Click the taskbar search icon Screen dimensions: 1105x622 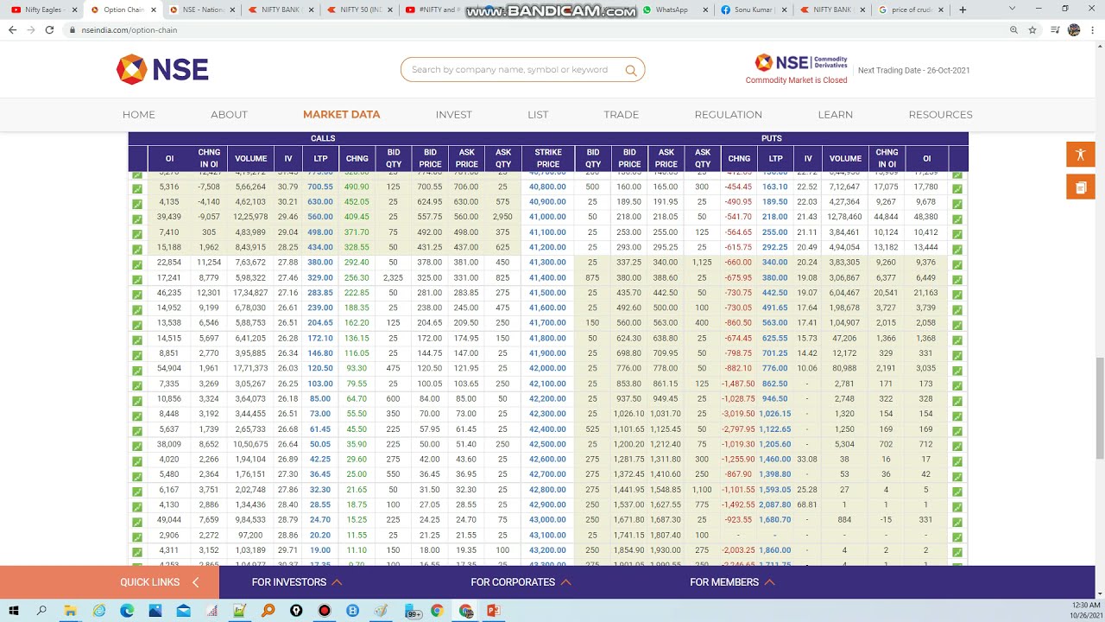[42, 611]
